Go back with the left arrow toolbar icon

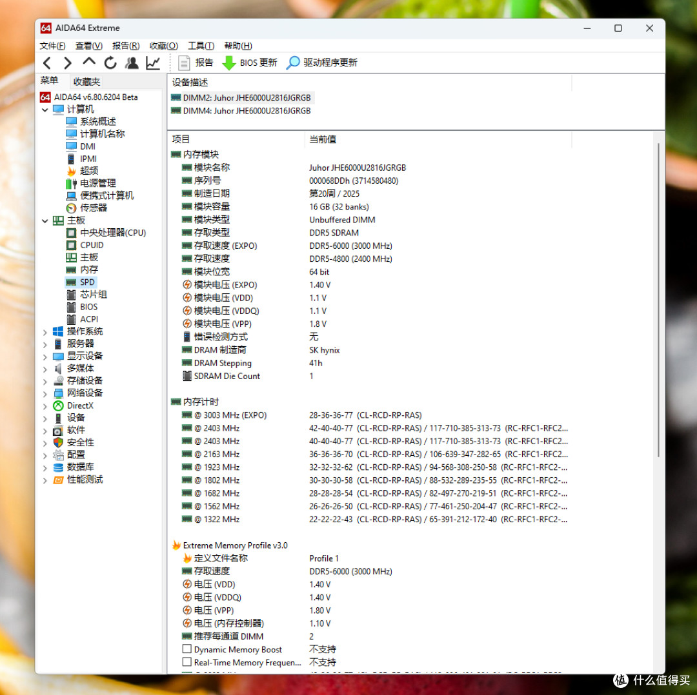pyautogui.click(x=47, y=63)
